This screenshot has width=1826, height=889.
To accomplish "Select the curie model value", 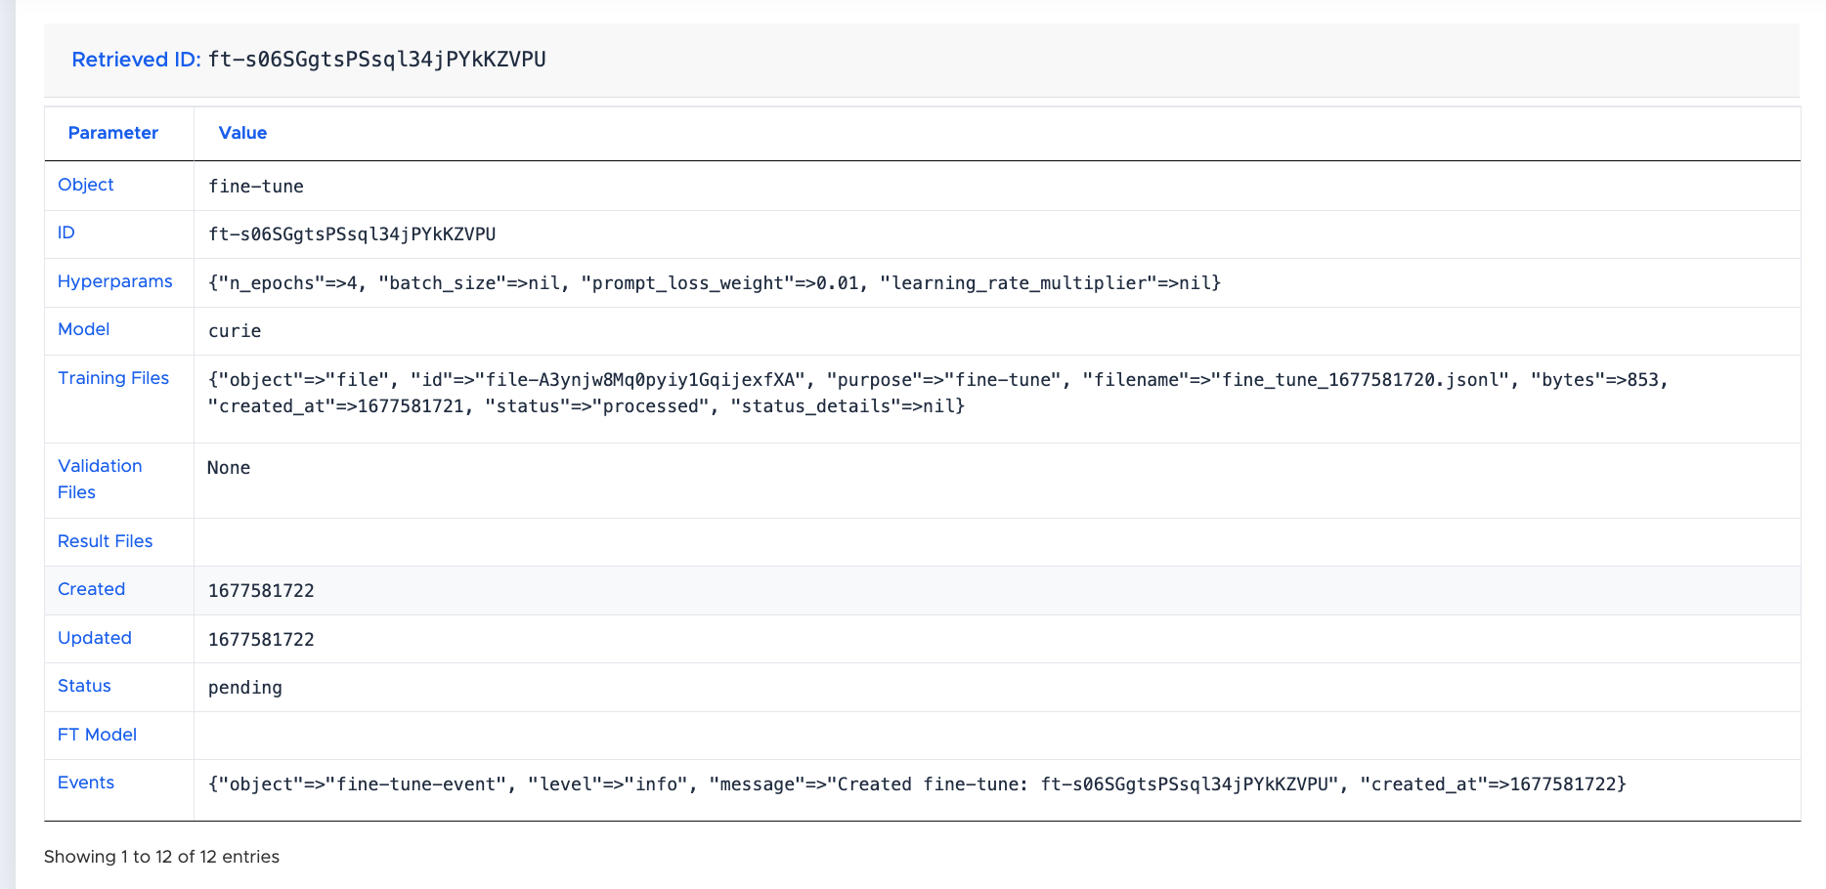I will [x=235, y=330].
